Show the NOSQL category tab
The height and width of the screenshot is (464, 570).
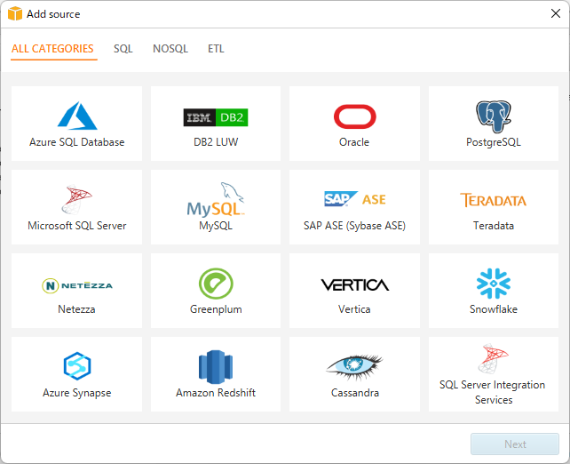(170, 48)
